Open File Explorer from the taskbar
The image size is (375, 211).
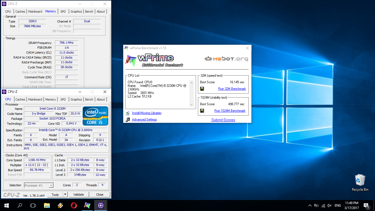(x=47, y=205)
